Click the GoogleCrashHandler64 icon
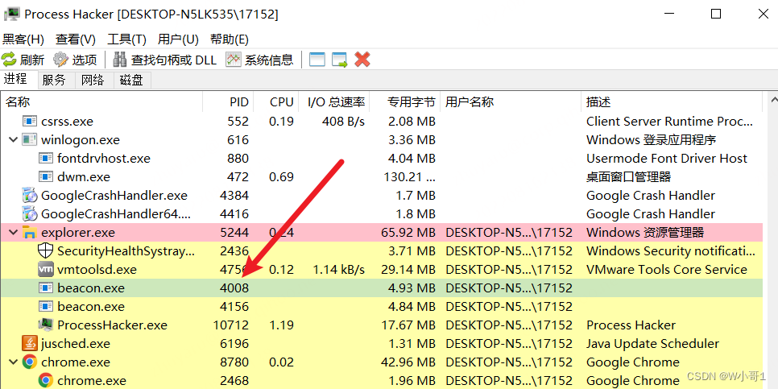 pos(30,214)
